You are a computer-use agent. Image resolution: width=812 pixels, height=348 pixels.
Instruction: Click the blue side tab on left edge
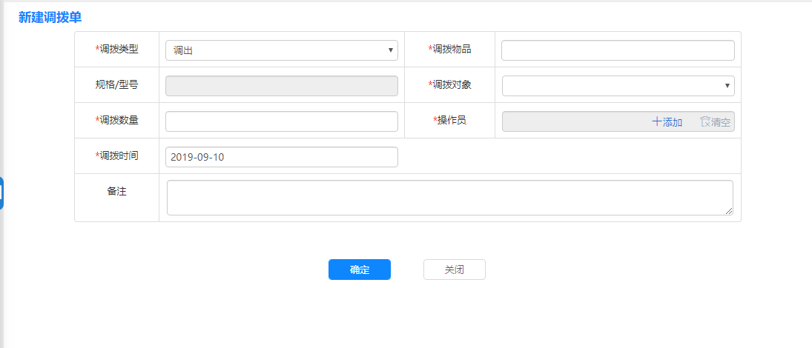(2, 193)
